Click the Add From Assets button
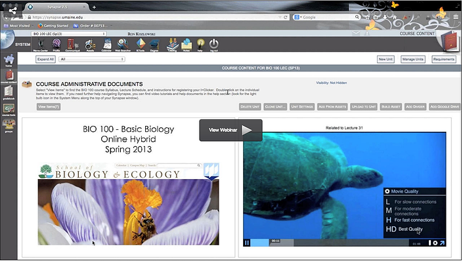The image size is (463, 261). 332,107
